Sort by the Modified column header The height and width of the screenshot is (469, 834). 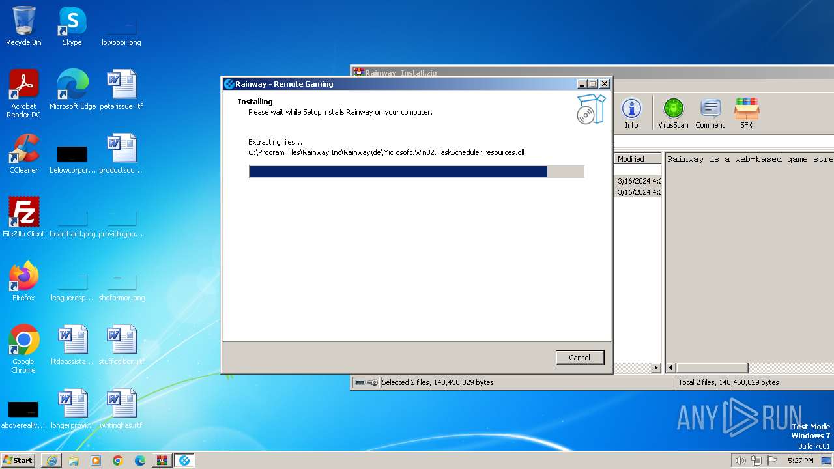click(638, 159)
